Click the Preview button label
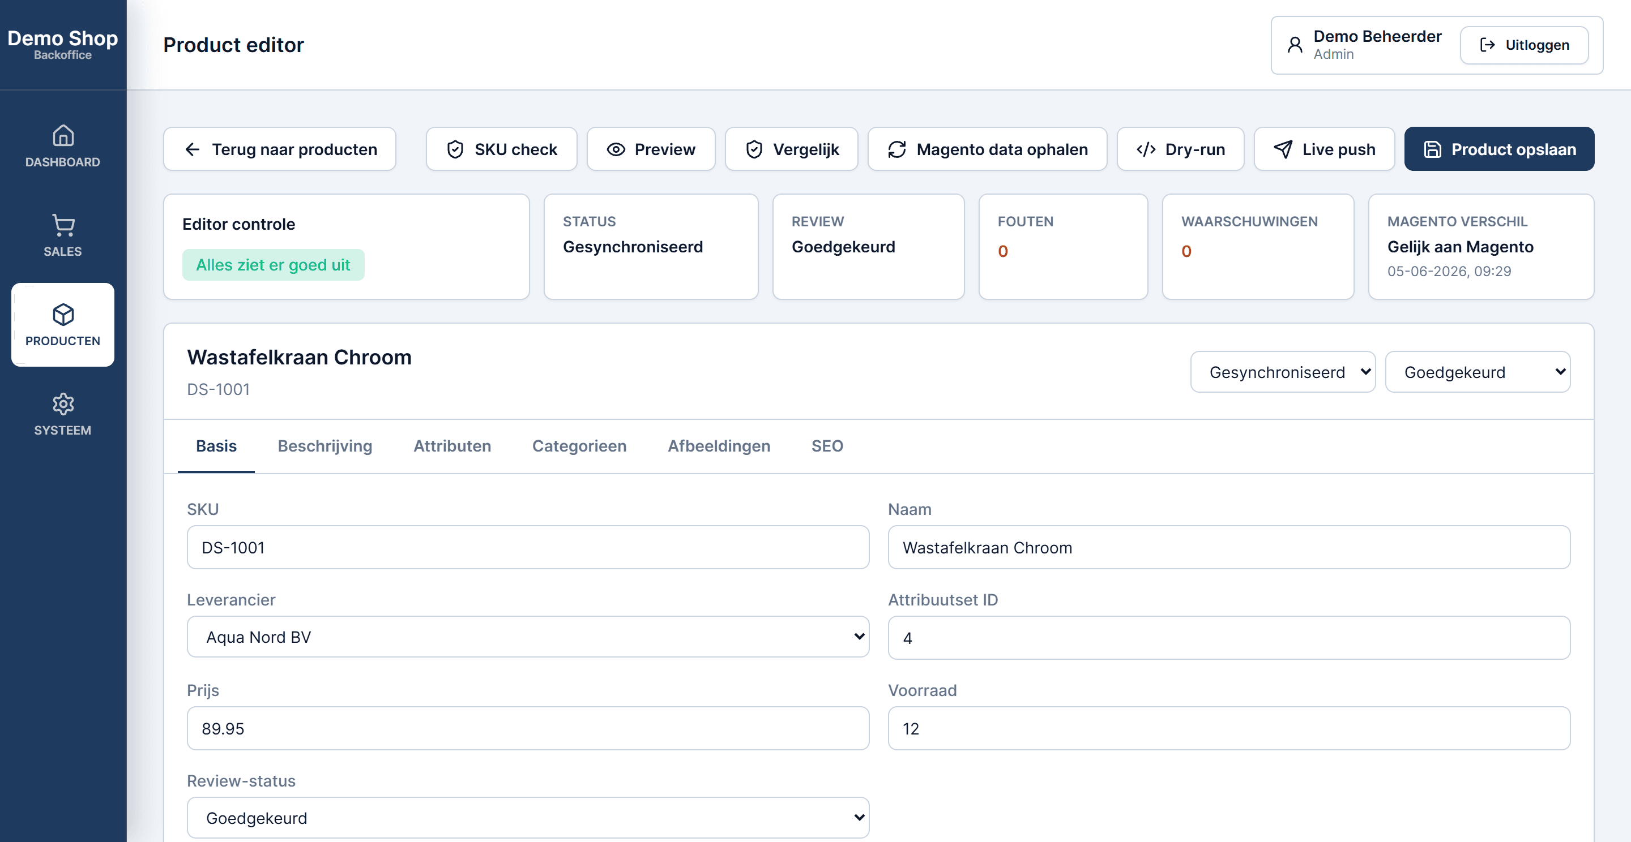Screen dimensions: 1631x842 (665, 149)
